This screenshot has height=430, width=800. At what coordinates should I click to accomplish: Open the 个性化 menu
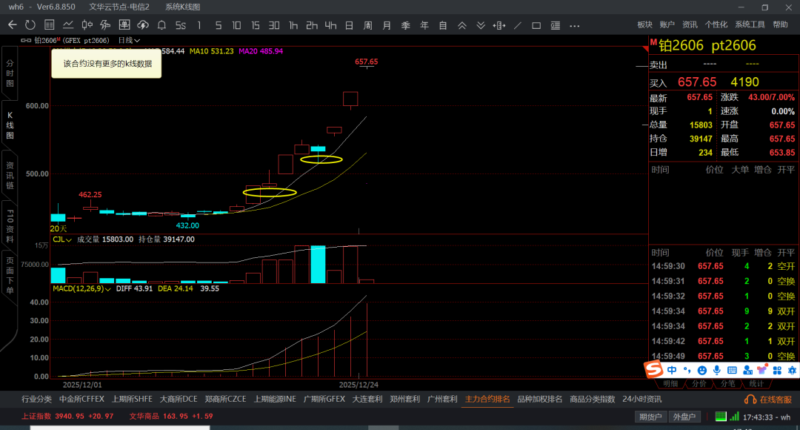pyautogui.click(x=716, y=24)
